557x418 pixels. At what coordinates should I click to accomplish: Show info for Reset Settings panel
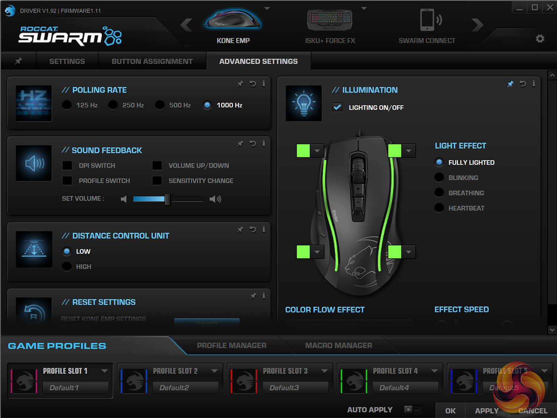(x=264, y=296)
